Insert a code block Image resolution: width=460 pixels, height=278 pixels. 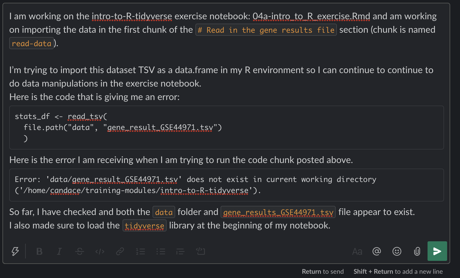pos(201,251)
